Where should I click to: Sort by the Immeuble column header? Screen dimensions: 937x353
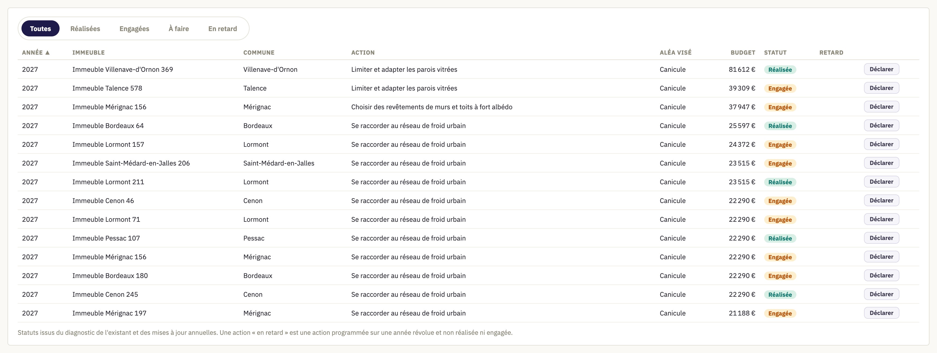pyautogui.click(x=88, y=53)
